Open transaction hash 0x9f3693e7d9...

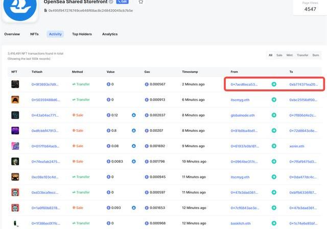pyautogui.click(x=45, y=84)
